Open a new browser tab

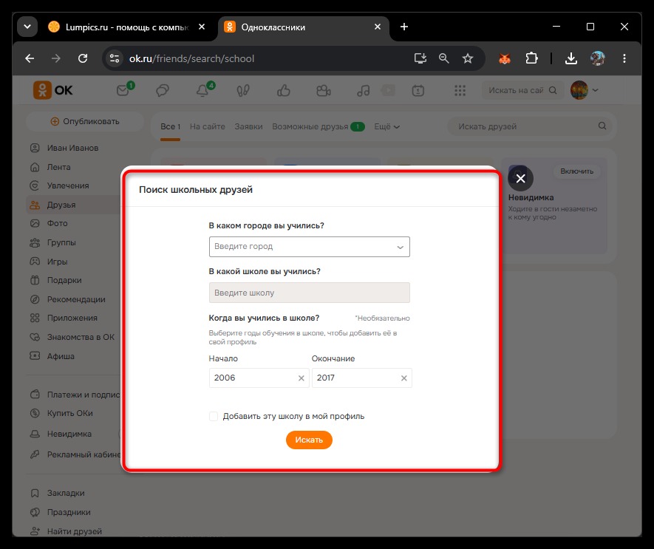click(404, 27)
